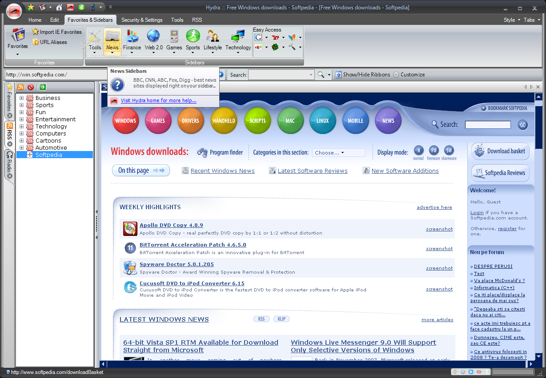
Task: Click the magnifier search icon in address bar
Action: point(321,75)
